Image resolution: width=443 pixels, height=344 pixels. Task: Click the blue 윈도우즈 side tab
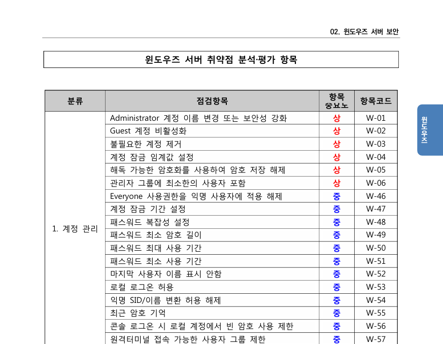tap(430, 130)
